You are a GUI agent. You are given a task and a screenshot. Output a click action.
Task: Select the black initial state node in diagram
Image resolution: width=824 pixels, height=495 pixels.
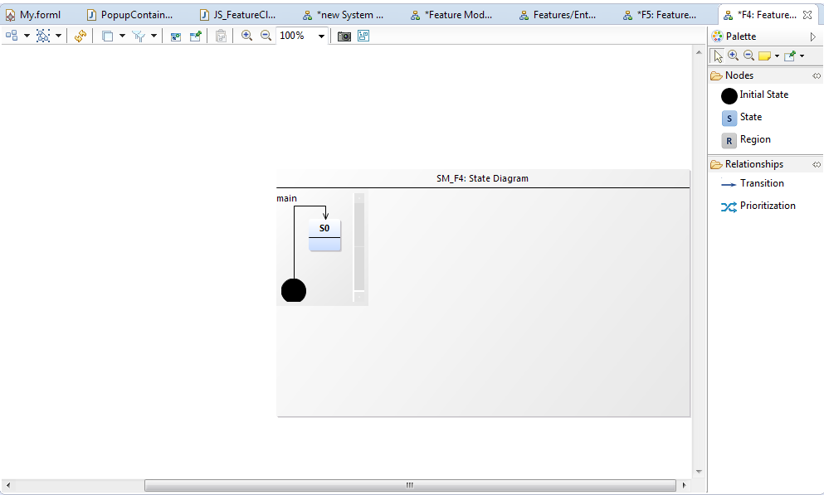293,290
